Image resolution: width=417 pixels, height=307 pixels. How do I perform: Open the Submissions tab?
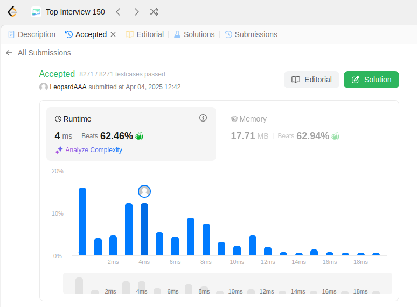click(251, 34)
